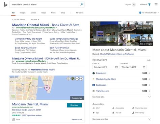Click the Wi-Fi amenity icon
This screenshot has width=160, height=124.
tap(94, 108)
